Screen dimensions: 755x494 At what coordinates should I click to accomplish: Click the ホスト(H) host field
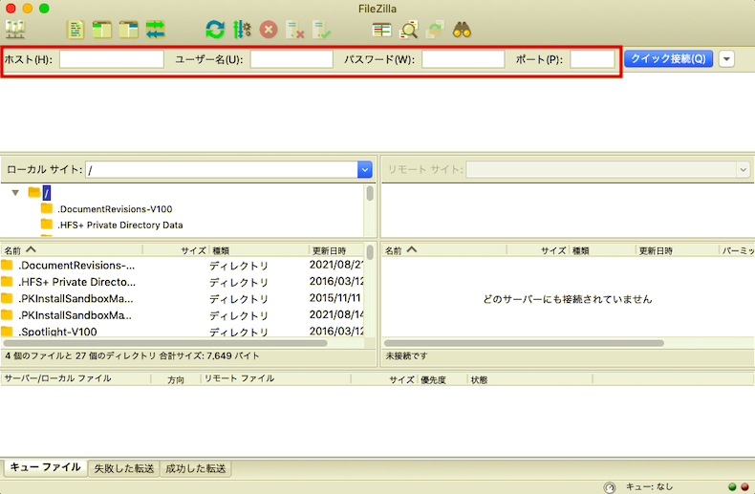tap(112, 59)
